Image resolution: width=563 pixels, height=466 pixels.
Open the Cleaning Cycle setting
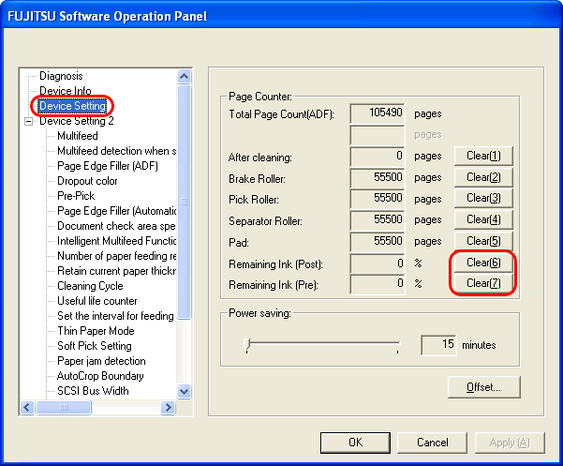[x=90, y=286]
